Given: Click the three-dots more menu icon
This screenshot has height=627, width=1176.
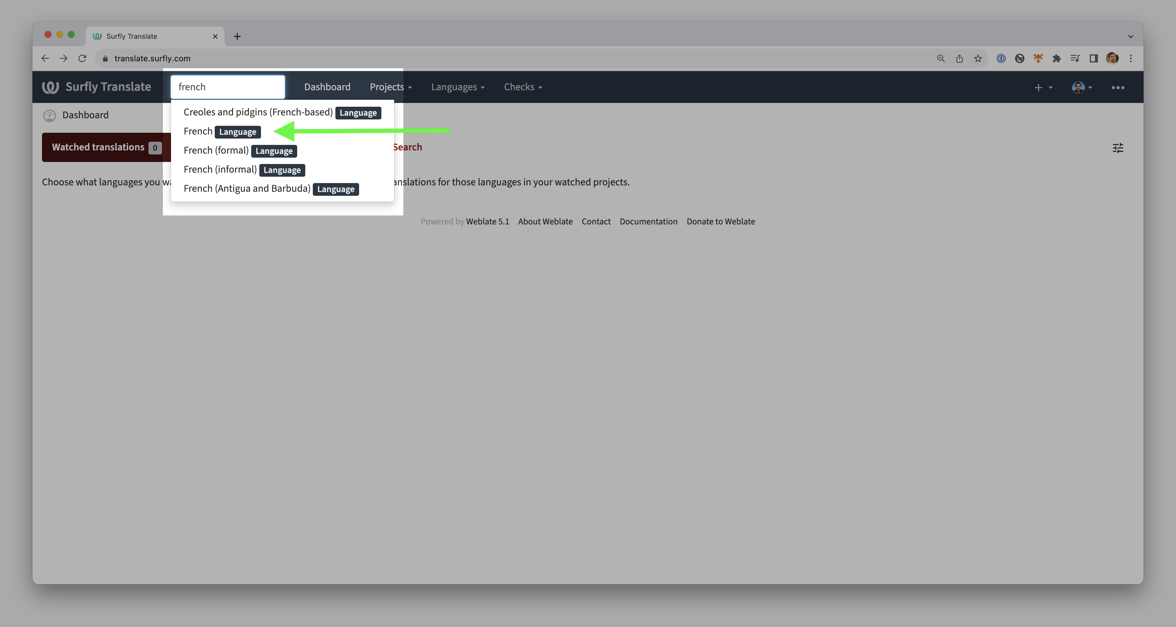Looking at the screenshot, I should coord(1118,87).
